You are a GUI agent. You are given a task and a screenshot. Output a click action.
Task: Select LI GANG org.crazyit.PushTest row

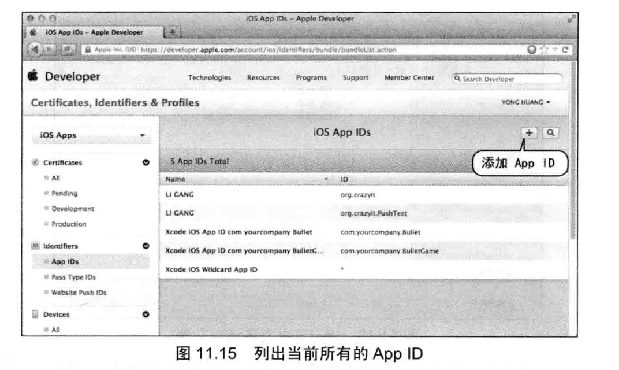pyautogui.click(x=364, y=213)
